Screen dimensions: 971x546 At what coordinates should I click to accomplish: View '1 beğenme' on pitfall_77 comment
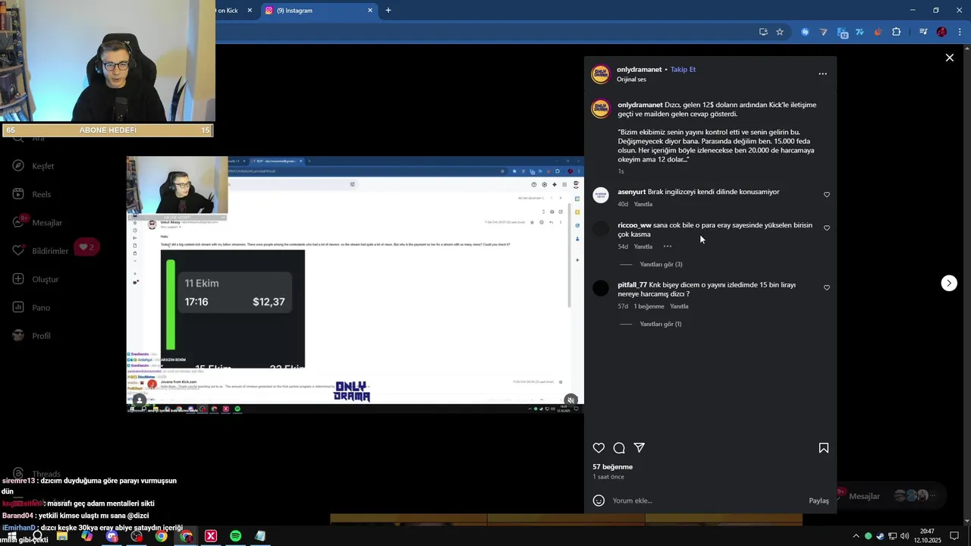[649, 306]
